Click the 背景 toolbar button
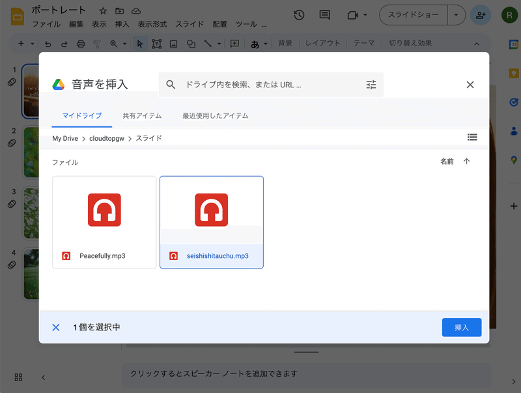Screen dimensions: 521x393 tap(285, 43)
